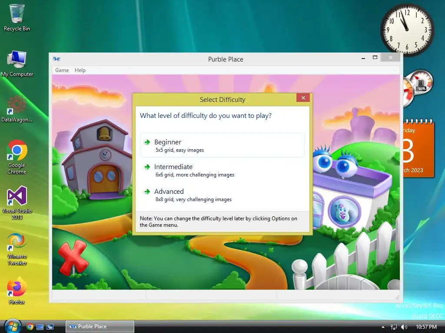The width and height of the screenshot is (445, 333).
Task: Open the Recycle Bin desktop icon
Action: pos(17,17)
